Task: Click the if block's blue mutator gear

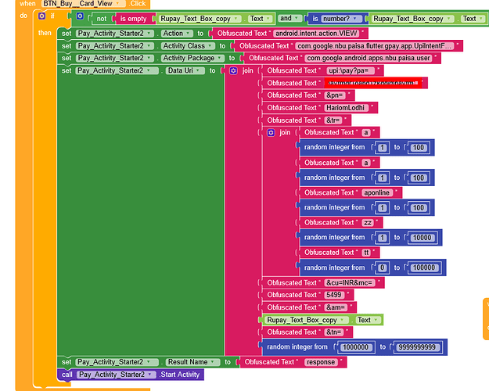Action: click(42, 16)
